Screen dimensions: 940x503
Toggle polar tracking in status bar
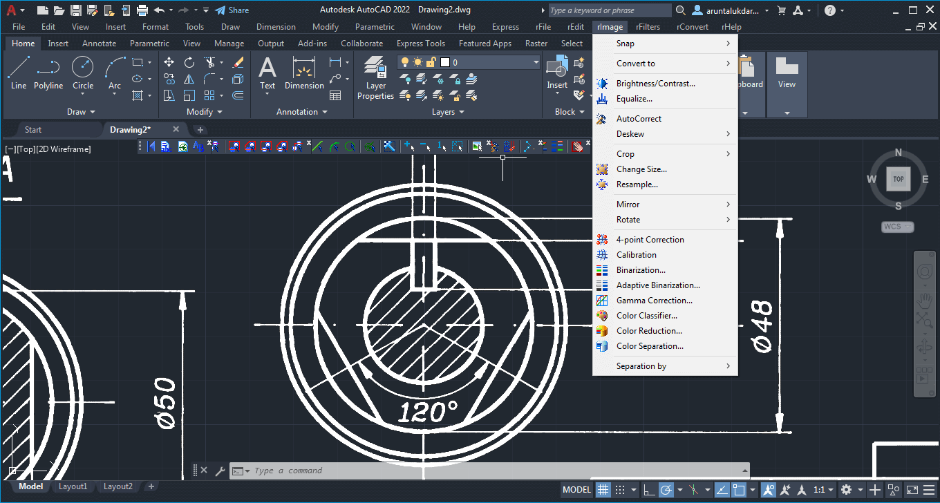[x=666, y=490]
